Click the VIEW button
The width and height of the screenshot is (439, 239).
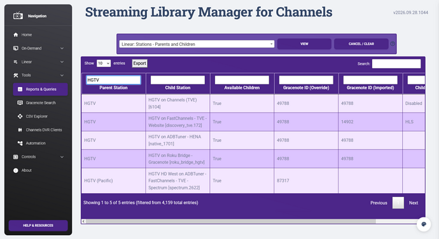coord(304,44)
